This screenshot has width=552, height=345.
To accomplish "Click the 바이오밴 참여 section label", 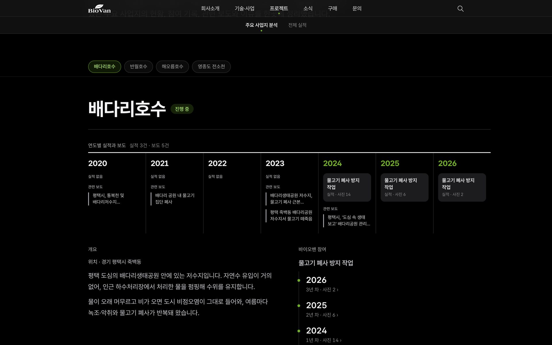I will tap(312, 249).
